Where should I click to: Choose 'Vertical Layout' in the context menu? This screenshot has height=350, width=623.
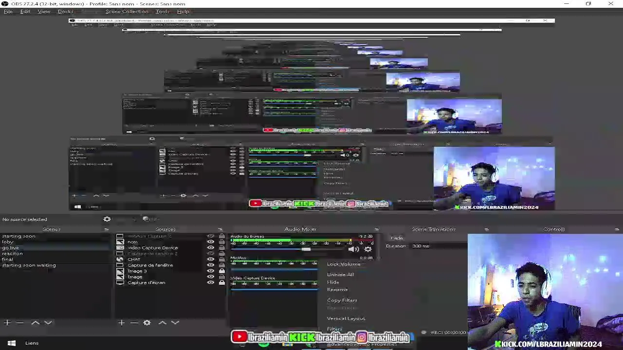tap(346, 318)
